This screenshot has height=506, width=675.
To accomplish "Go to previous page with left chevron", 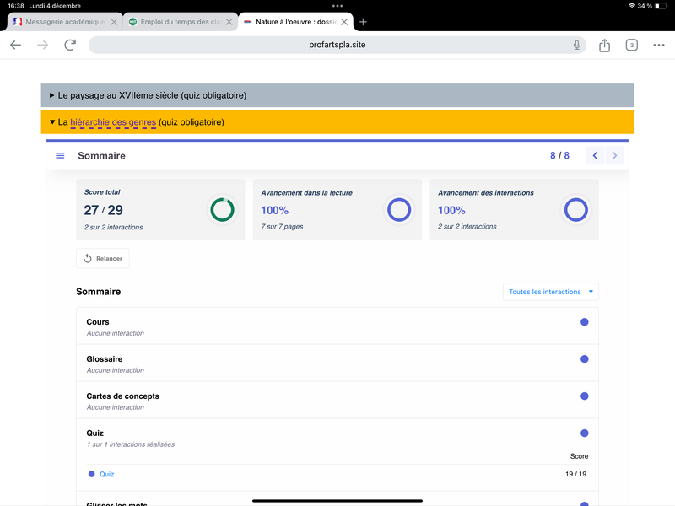I will (x=596, y=156).
